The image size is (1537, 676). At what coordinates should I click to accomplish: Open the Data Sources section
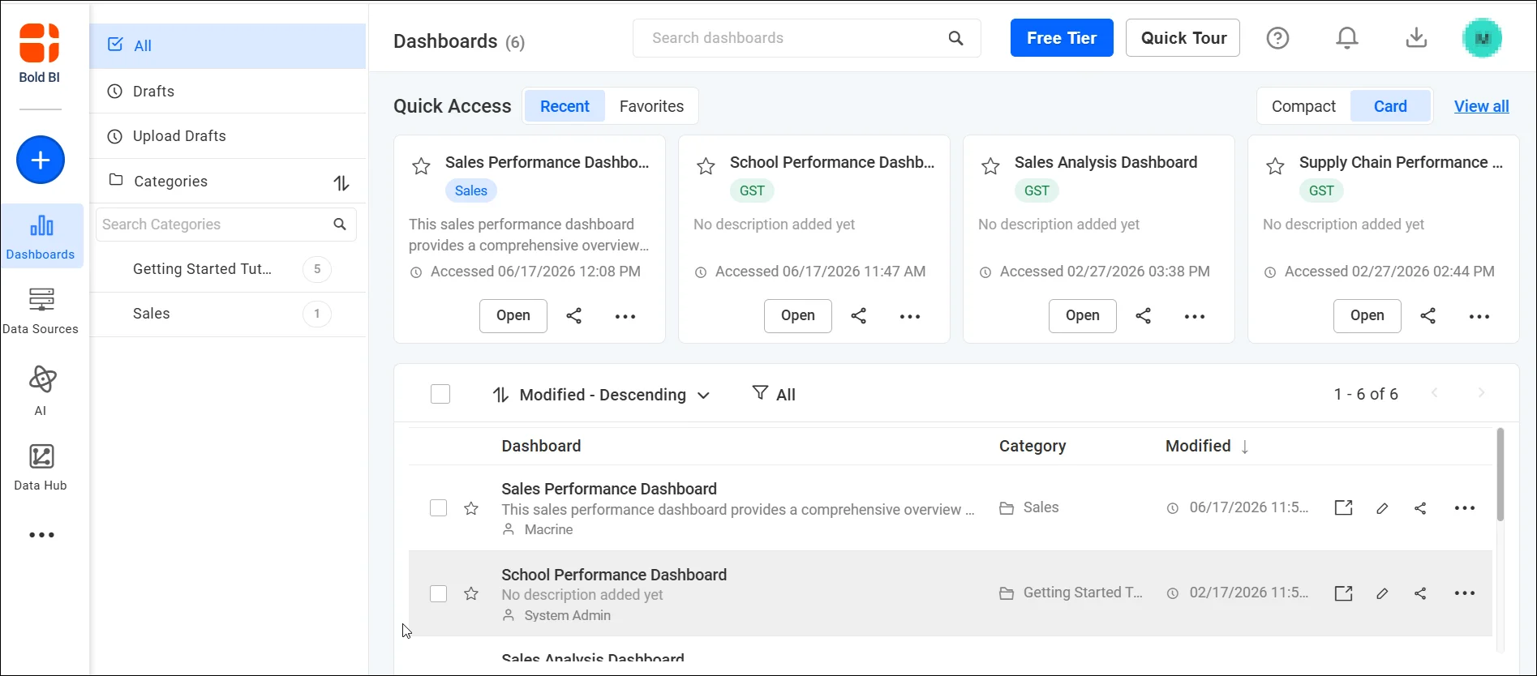41,310
